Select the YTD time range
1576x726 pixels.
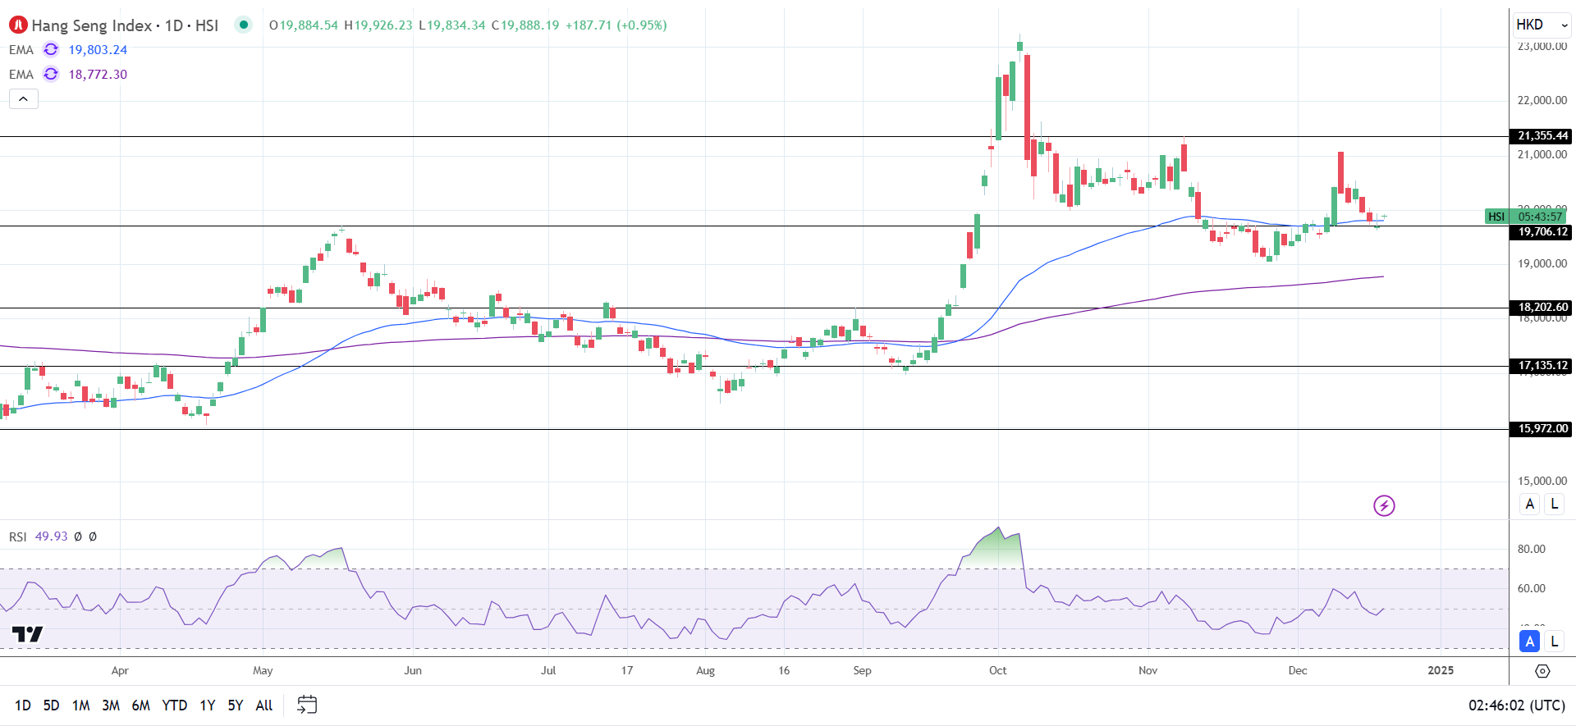click(174, 705)
